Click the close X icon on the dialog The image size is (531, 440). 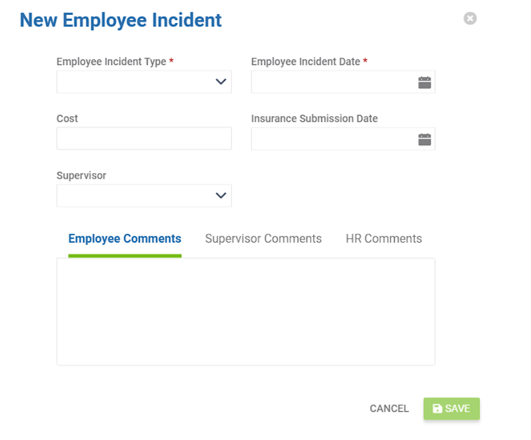click(x=470, y=17)
